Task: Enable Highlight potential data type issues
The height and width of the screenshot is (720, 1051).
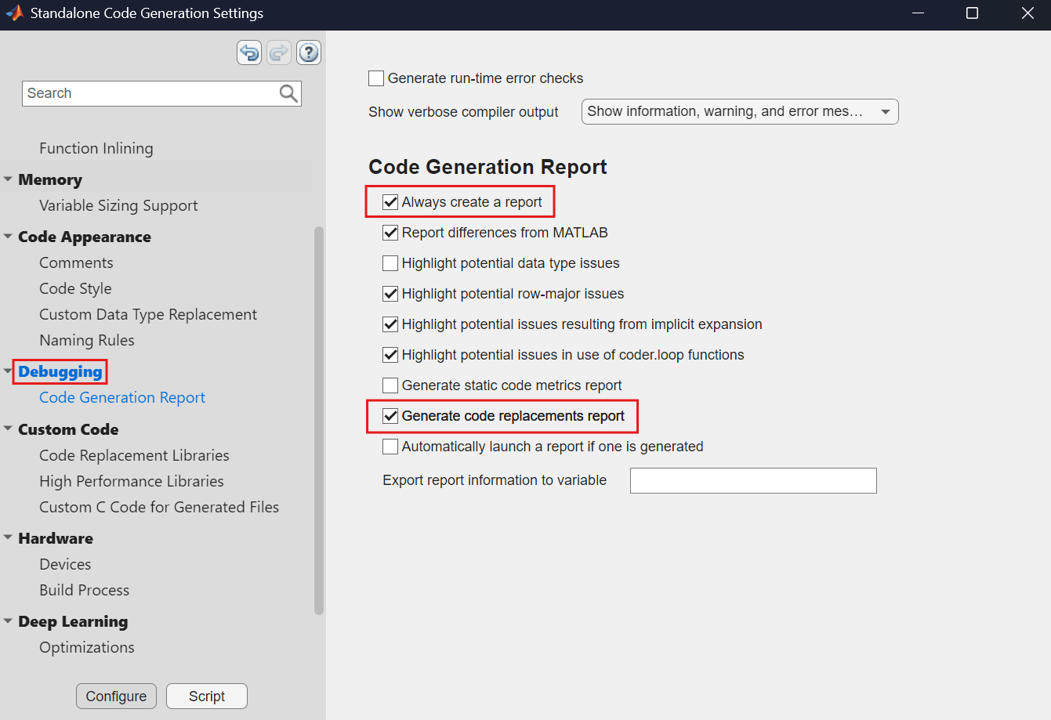Action: coord(390,263)
